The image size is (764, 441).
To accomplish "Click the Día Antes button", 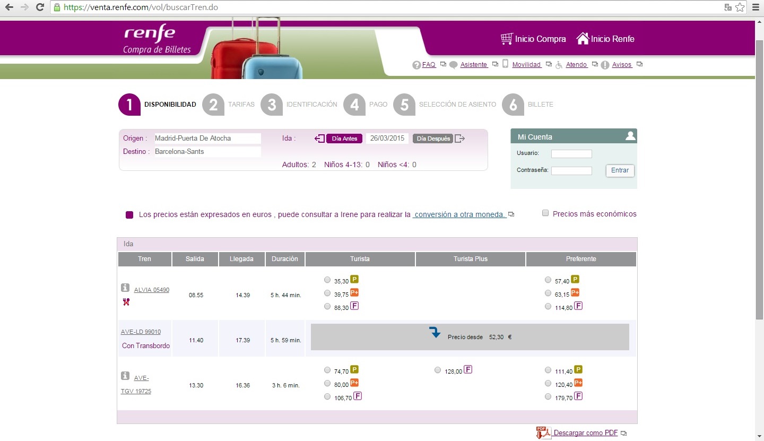I will [344, 139].
